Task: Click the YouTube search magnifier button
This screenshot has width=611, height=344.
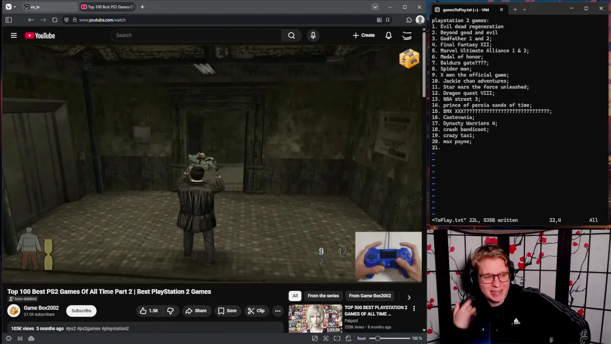Action: [x=291, y=35]
